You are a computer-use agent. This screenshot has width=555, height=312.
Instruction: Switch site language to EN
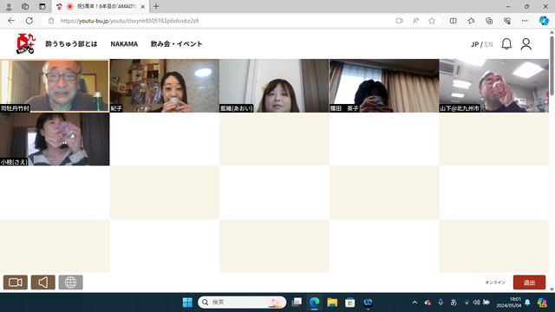[x=488, y=44]
